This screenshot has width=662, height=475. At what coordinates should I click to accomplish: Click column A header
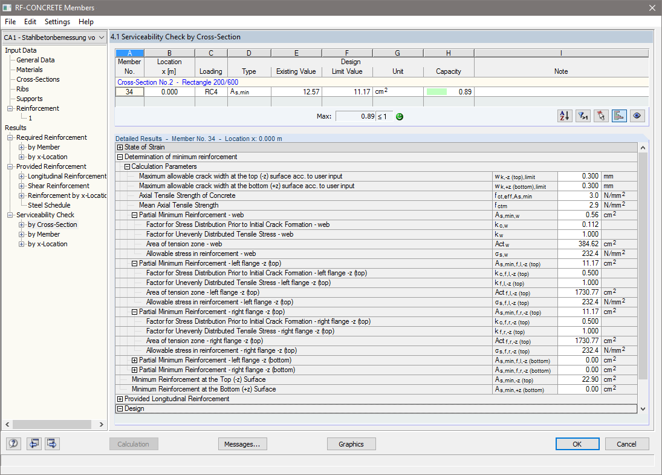pos(129,53)
